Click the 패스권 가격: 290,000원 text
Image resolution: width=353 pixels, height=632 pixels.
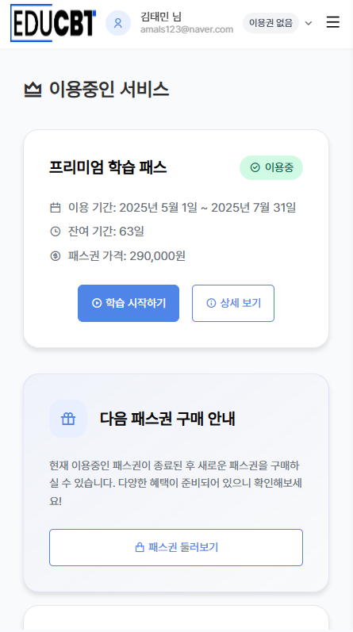click(127, 256)
